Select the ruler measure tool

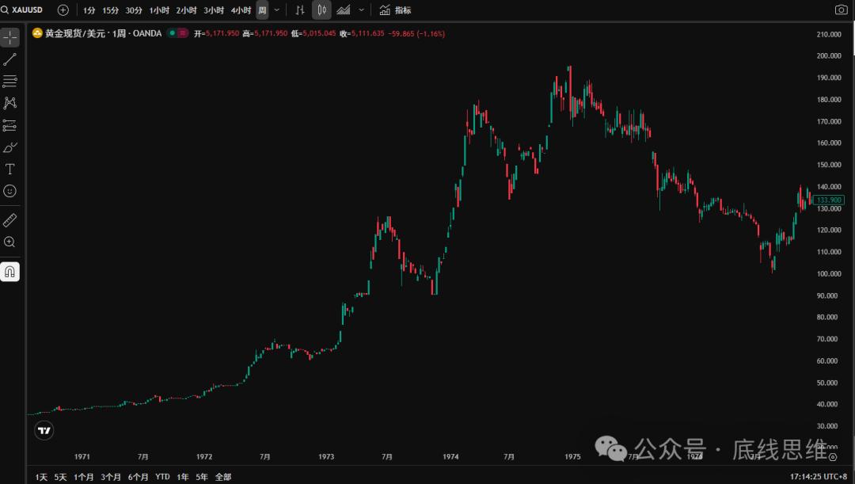coord(9,220)
